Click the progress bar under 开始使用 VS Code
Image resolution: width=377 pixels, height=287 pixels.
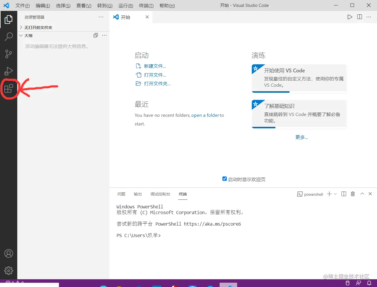271,92
